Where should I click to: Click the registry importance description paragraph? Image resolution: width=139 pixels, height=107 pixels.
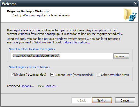coord(65,32)
